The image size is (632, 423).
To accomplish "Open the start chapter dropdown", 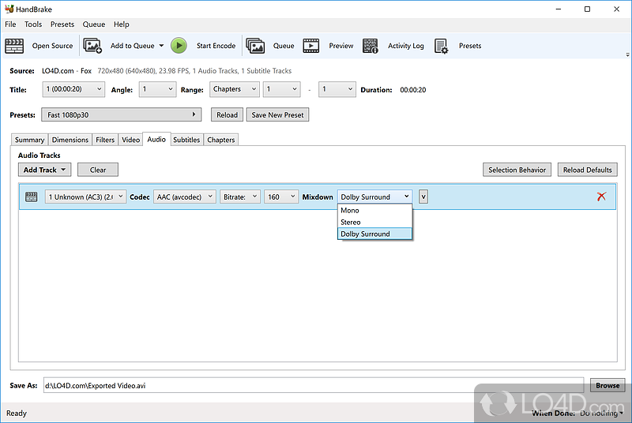I will 282,89.
